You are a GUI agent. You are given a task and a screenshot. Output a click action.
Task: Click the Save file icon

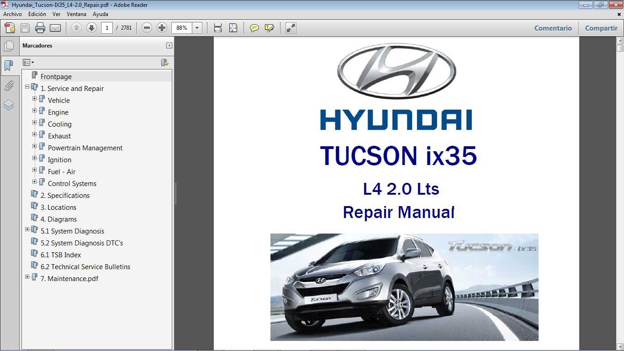25,28
